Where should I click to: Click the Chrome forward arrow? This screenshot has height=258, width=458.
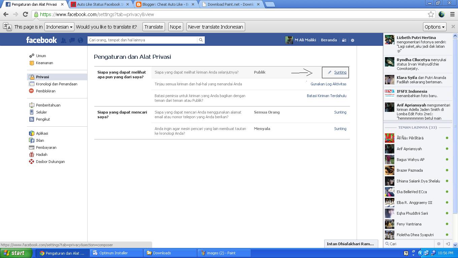(15, 14)
